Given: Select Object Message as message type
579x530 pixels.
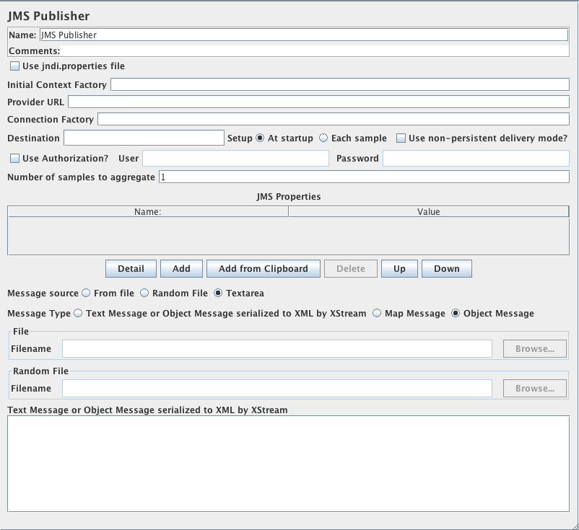Looking at the screenshot, I should click(x=456, y=314).
